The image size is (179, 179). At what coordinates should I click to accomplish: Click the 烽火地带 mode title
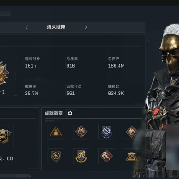point(56,27)
